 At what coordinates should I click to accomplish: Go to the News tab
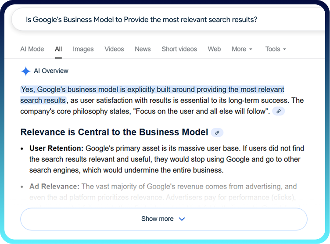pyautogui.click(x=143, y=49)
